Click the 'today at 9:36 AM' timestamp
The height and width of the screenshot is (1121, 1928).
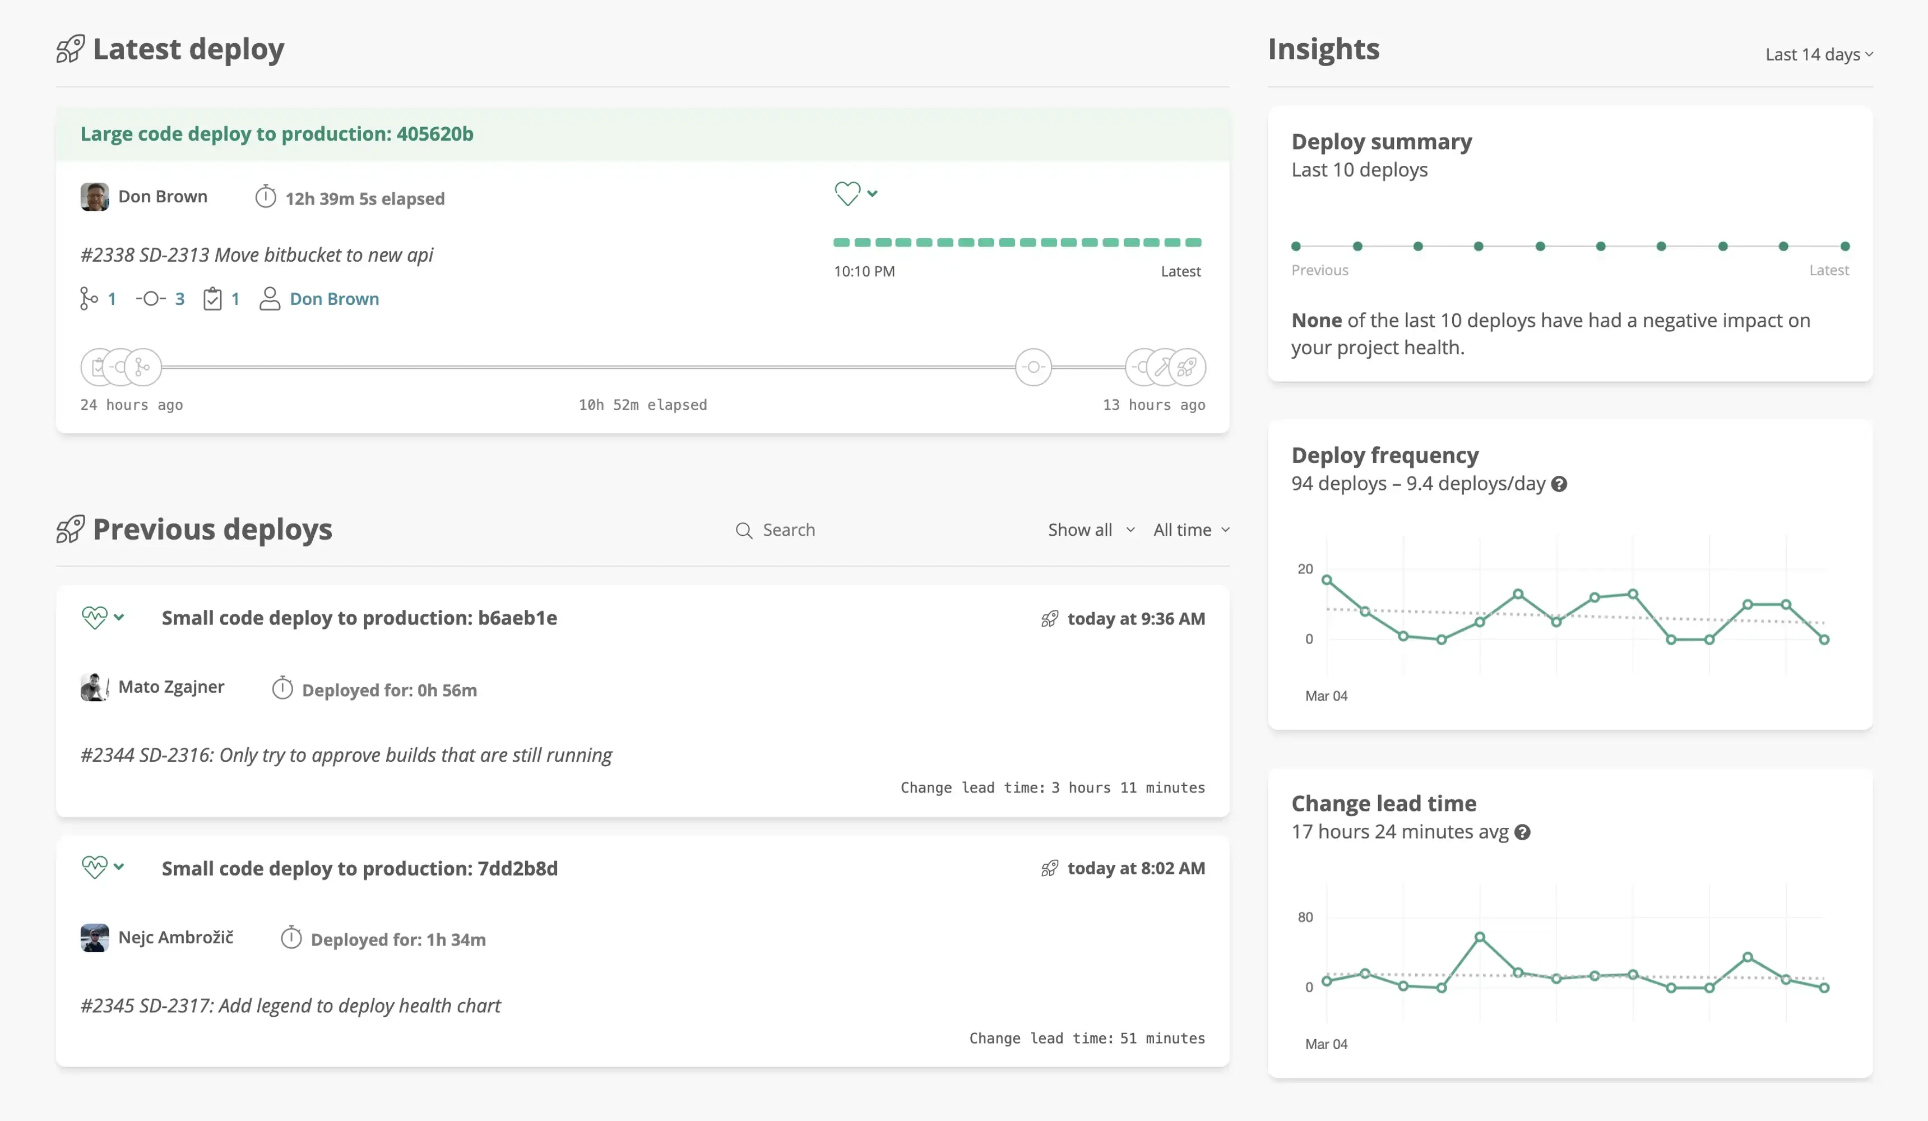tap(1136, 619)
